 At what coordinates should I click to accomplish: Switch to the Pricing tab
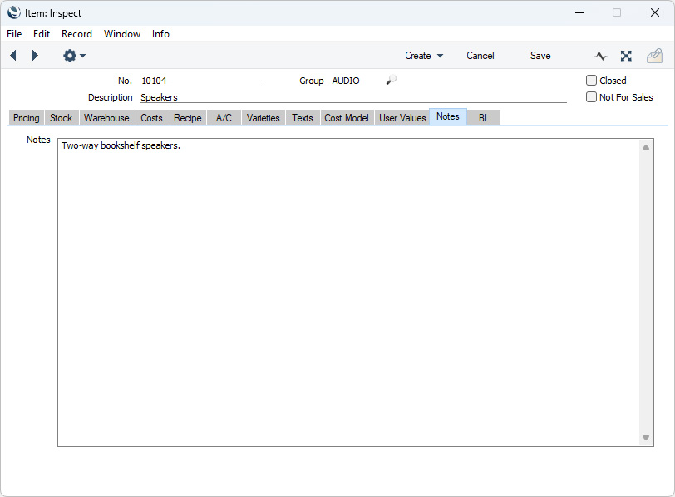[27, 118]
